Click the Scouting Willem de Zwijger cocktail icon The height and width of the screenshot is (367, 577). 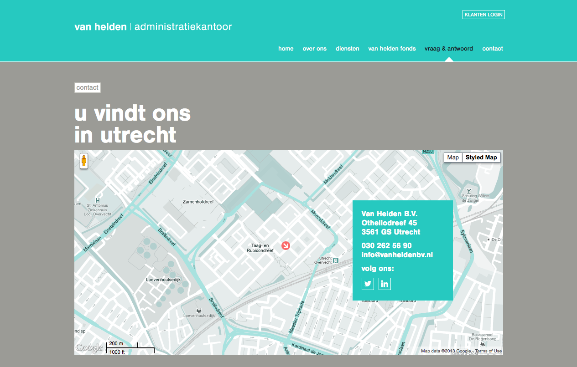[468, 191]
